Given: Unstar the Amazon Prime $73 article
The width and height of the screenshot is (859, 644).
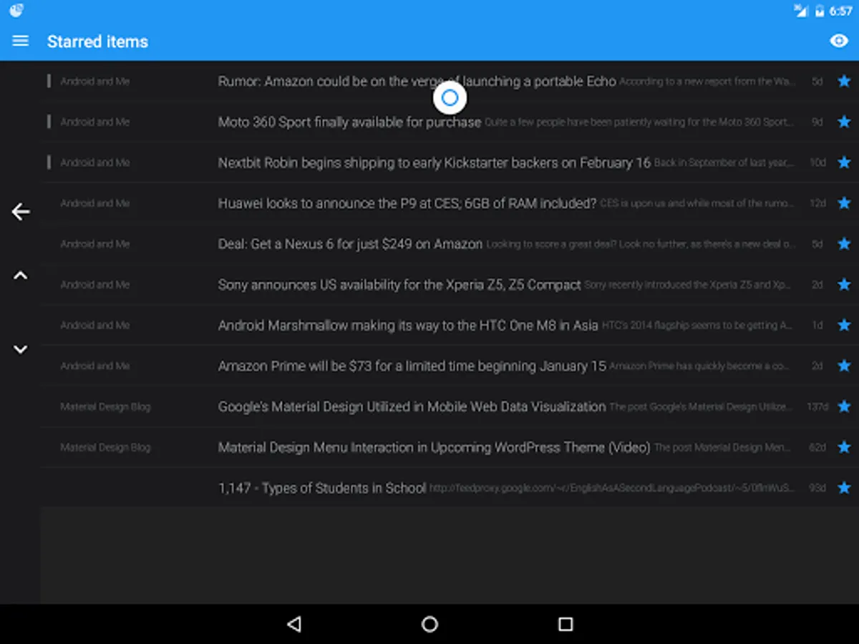Looking at the screenshot, I should (x=844, y=366).
